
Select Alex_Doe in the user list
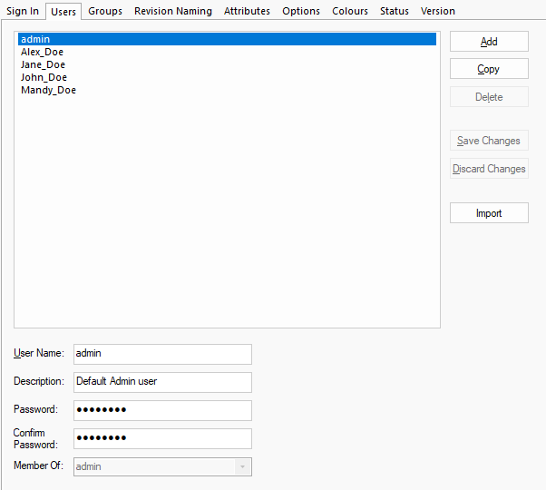[43, 53]
